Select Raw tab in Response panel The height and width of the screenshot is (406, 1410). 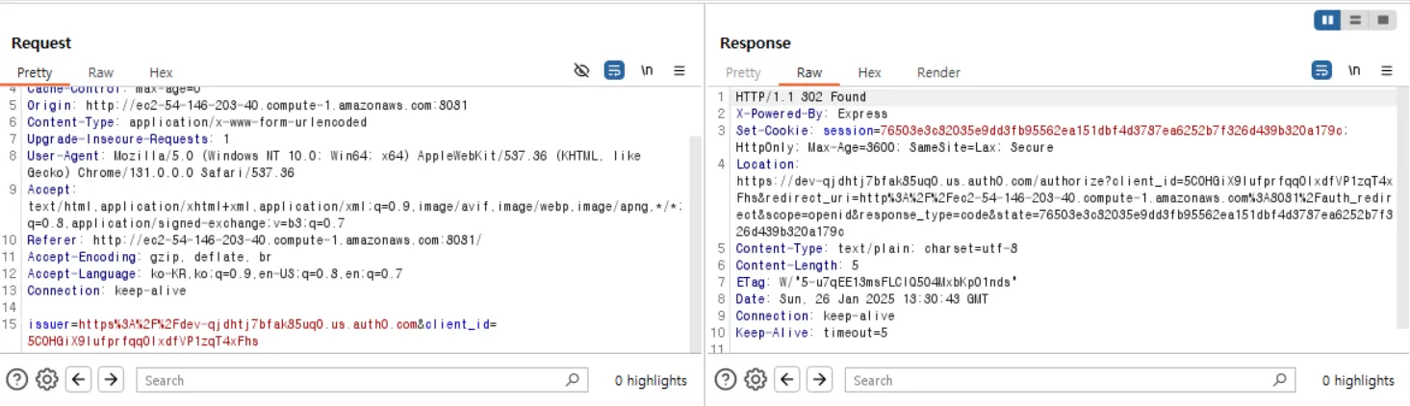click(x=809, y=72)
